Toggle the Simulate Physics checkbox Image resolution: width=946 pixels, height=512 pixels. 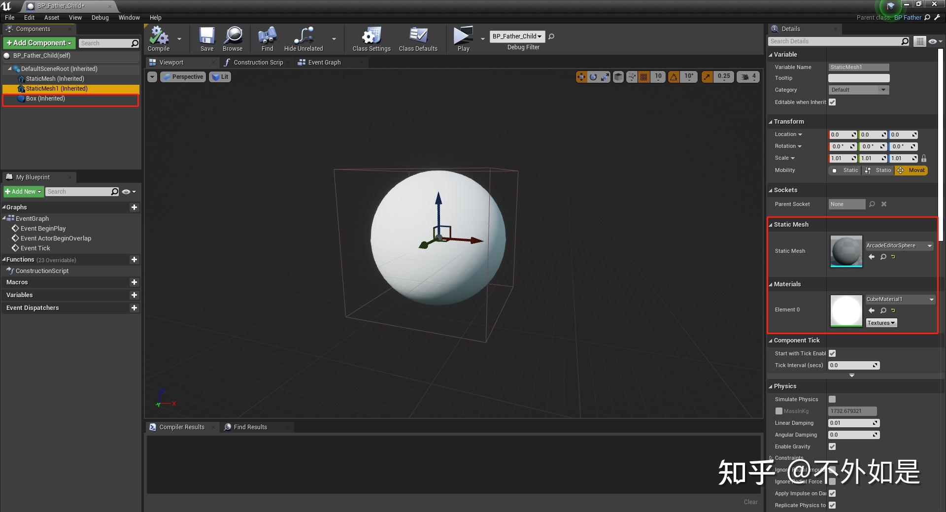(x=832, y=399)
